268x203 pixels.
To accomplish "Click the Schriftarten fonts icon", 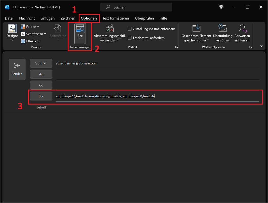I will click(x=23, y=34).
